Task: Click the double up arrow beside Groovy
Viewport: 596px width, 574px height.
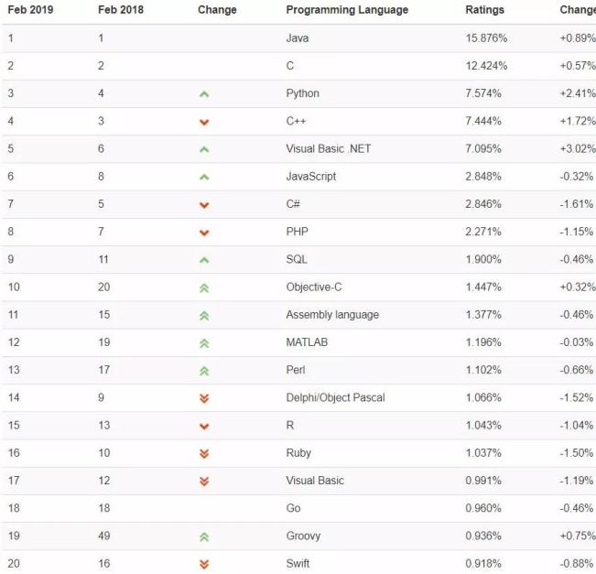Action: (204, 536)
